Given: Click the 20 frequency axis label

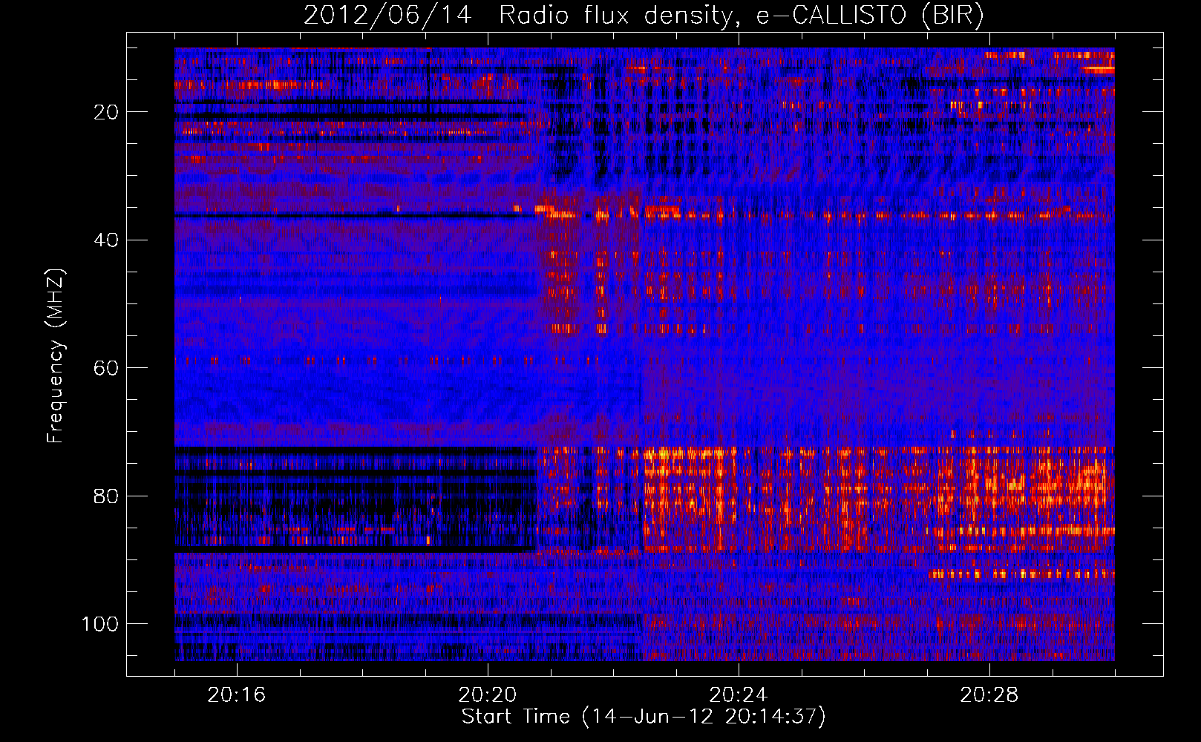Looking at the screenshot, I should tap(106, 112).
